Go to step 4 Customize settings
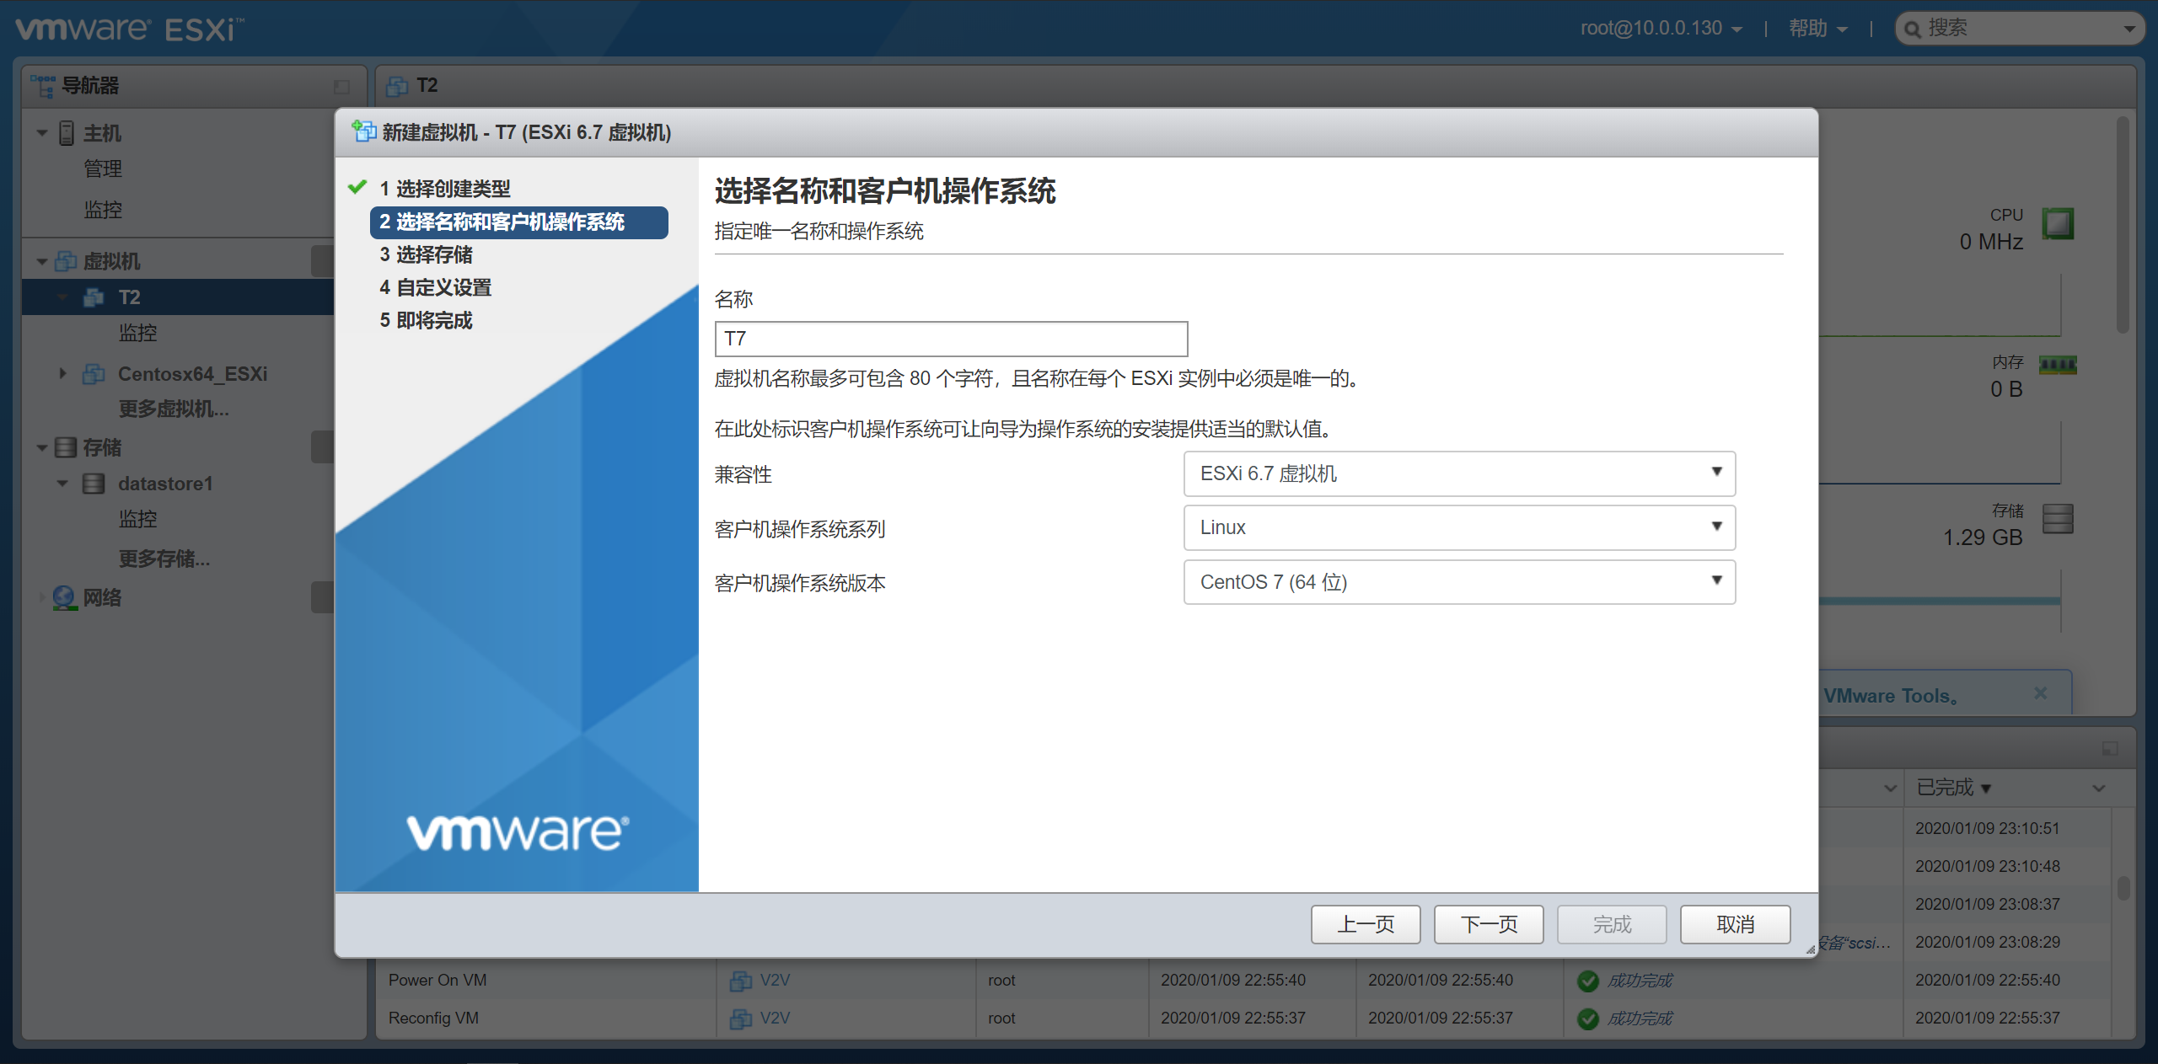 click(435, 287)
